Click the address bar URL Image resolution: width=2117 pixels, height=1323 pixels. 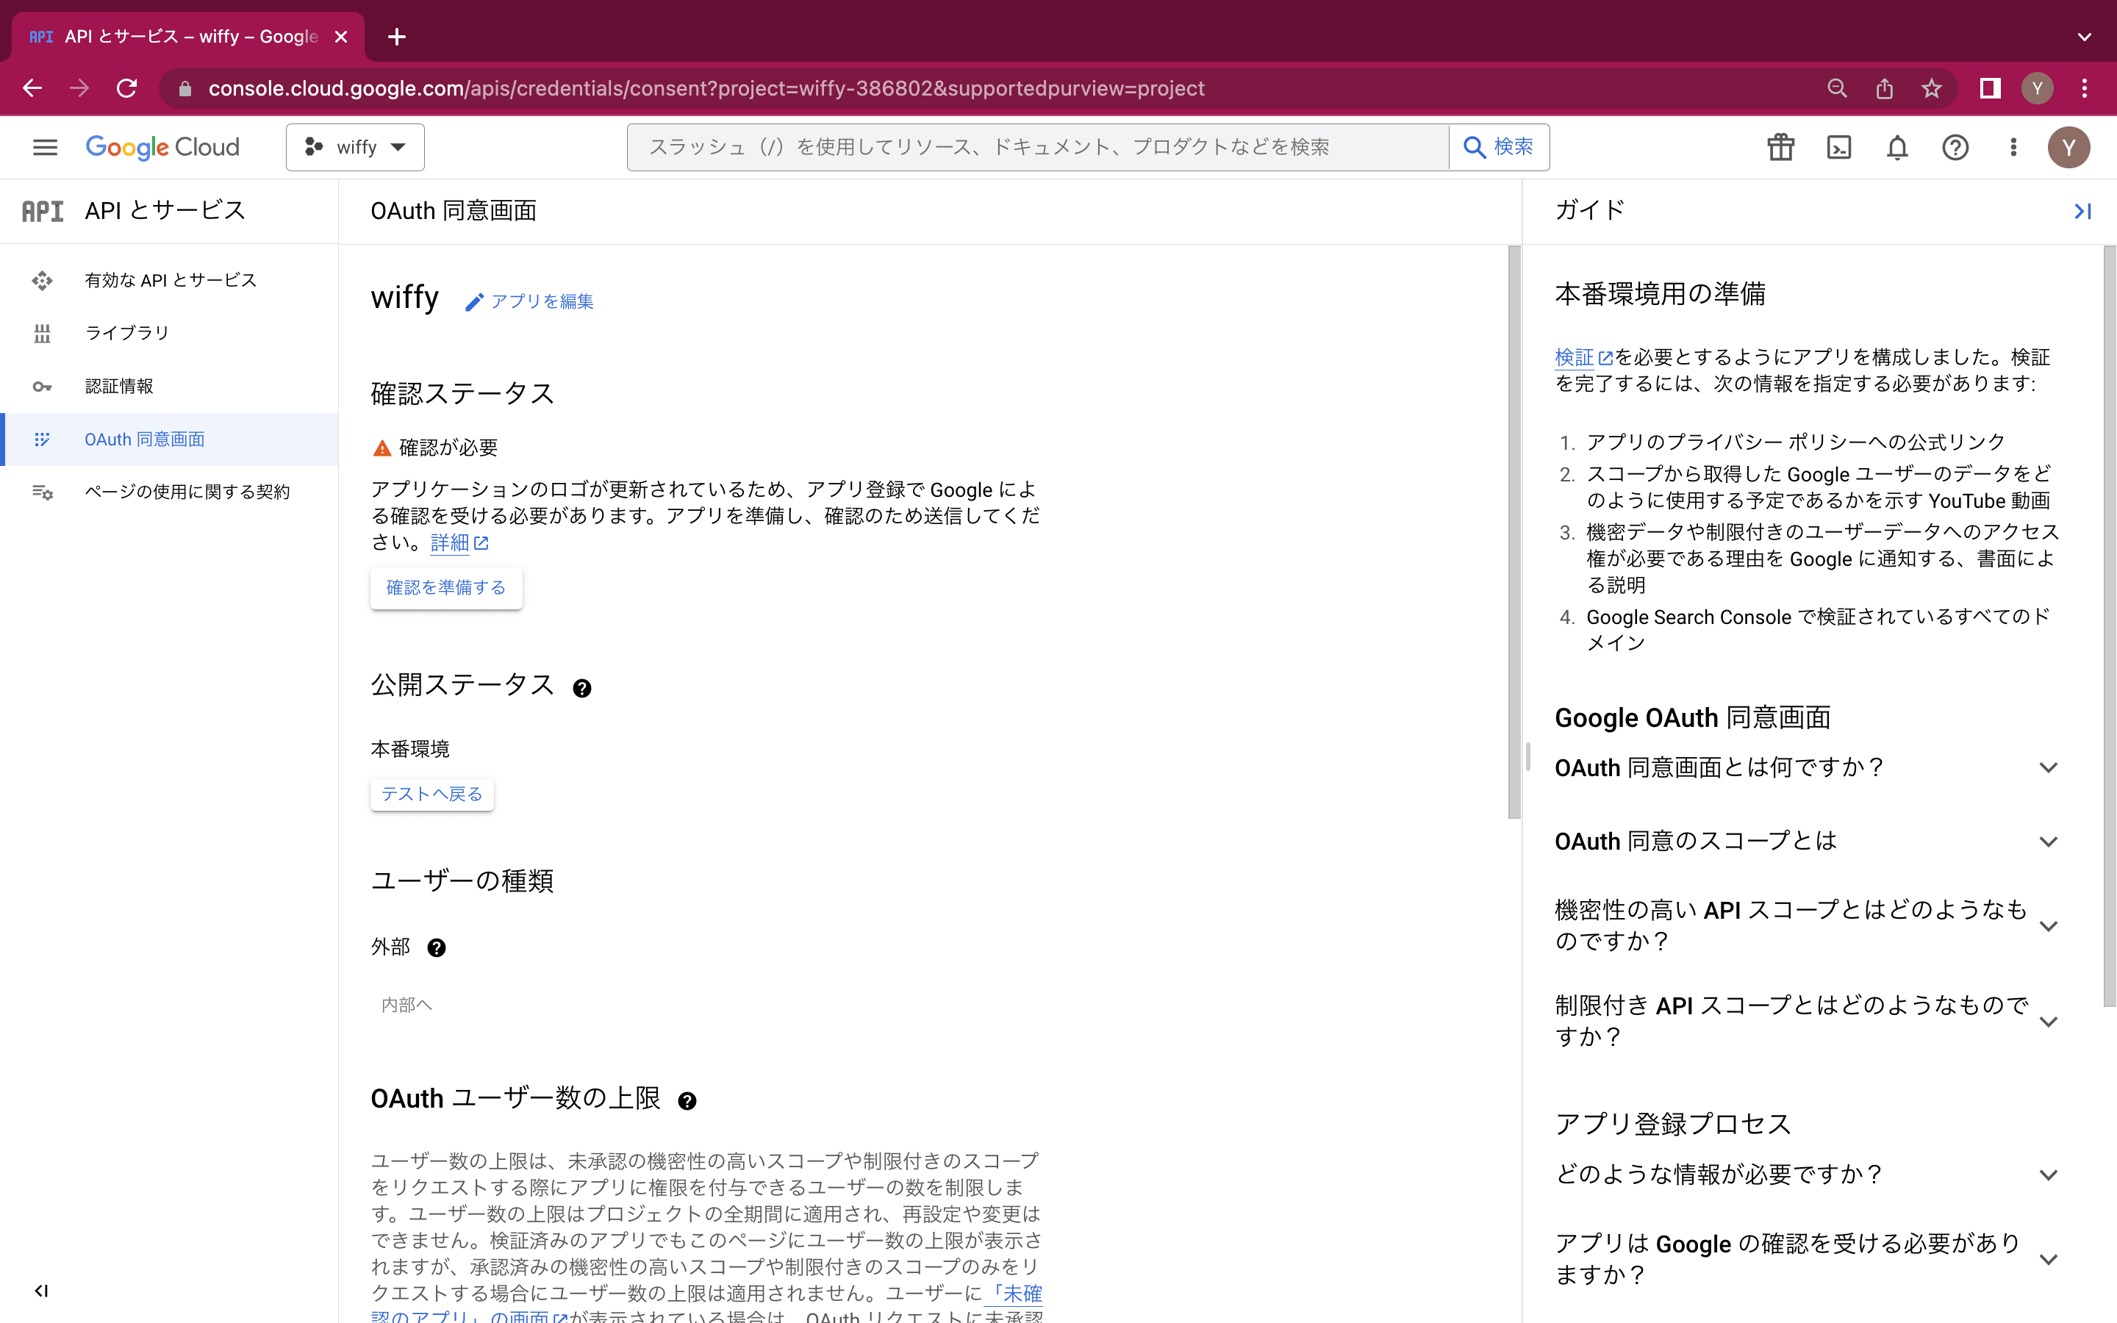point(706,88)
